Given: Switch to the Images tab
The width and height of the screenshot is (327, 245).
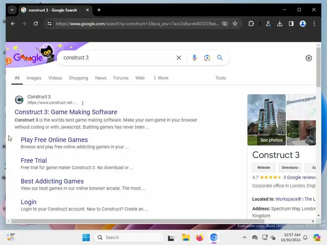Looking at the screenshot, I should pyautogui.click(x=34, y=78).
